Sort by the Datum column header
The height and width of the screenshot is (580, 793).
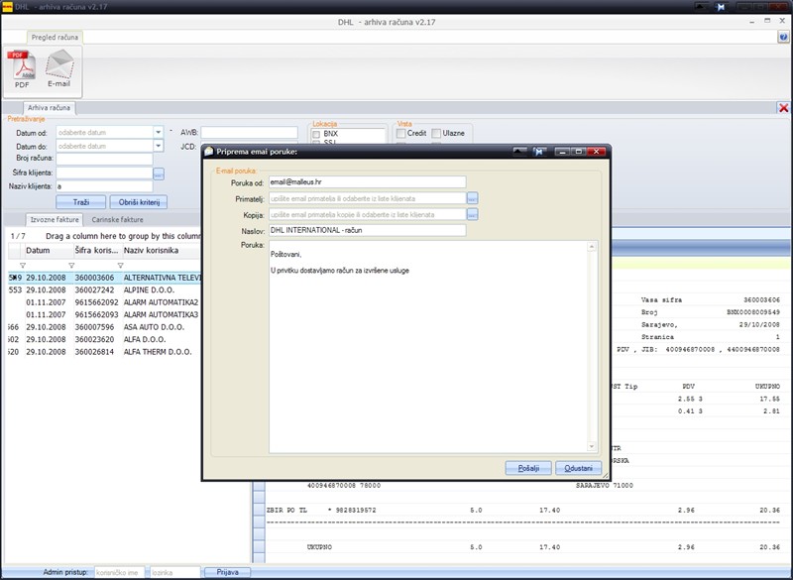click(47, 250)
